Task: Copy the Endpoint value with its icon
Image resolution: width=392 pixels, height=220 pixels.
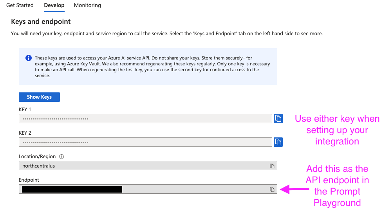Action: pos(272,189)
